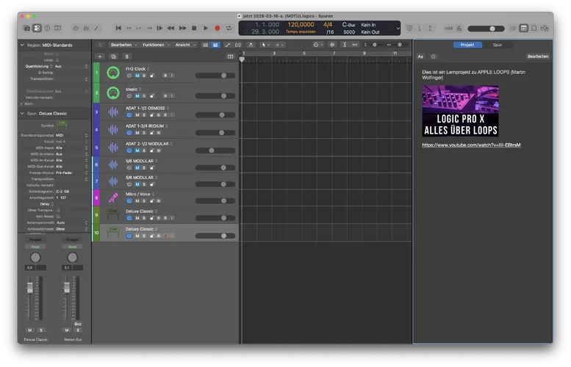
Task: Toggle the Inspector button in control bar
Action: click(37, 28)
